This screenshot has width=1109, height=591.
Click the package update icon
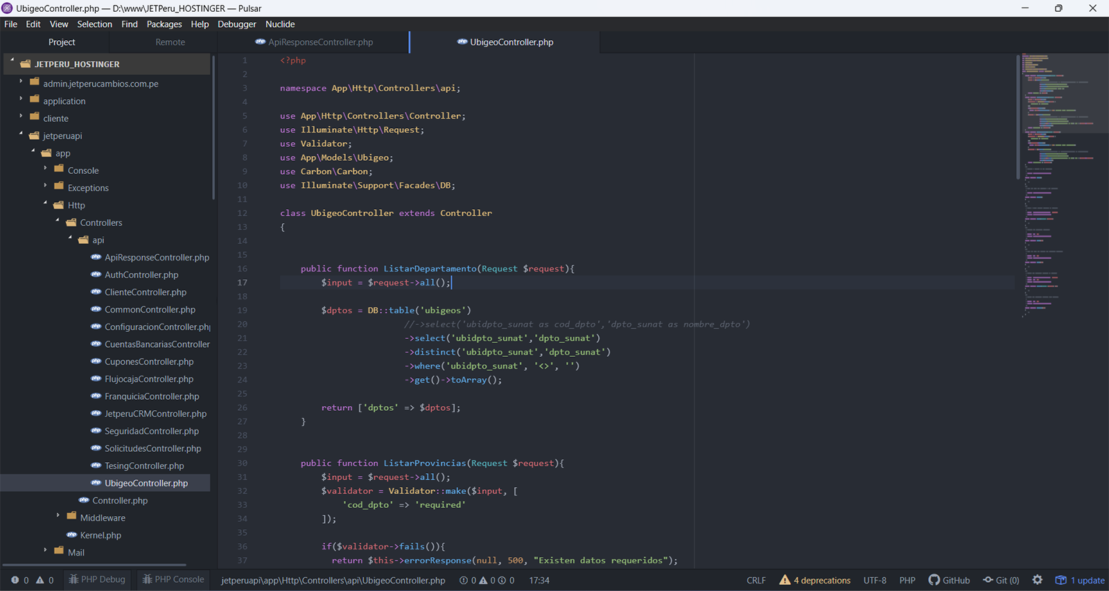(1060, 580)
